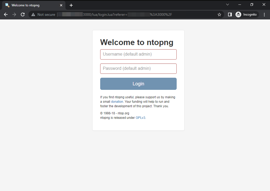This screenshot has height=191, width=270.
Task: Open the tab search chevron dropdown
Action: click(x=228, y=4)
